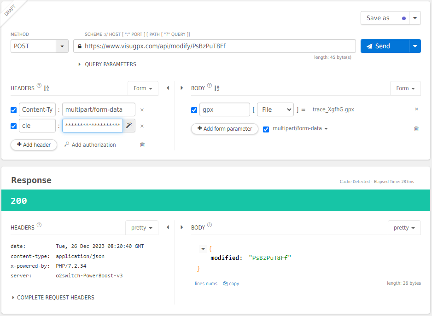
Task: Click Add form parameter button
Action: tap(225, 129)
